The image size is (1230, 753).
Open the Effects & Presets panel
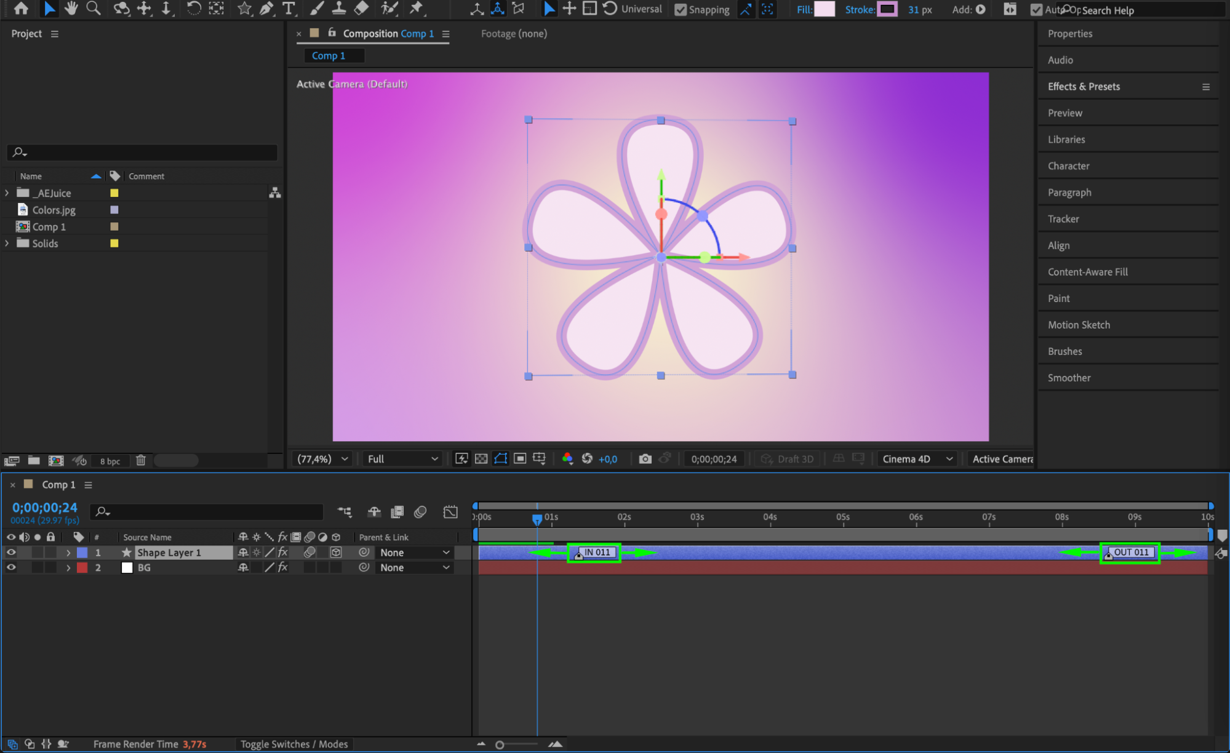[1084, 87]
